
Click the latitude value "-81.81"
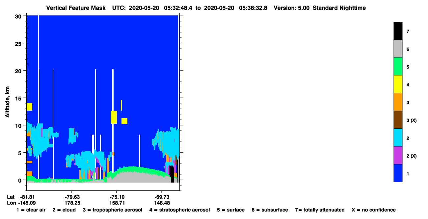(27, 197)
